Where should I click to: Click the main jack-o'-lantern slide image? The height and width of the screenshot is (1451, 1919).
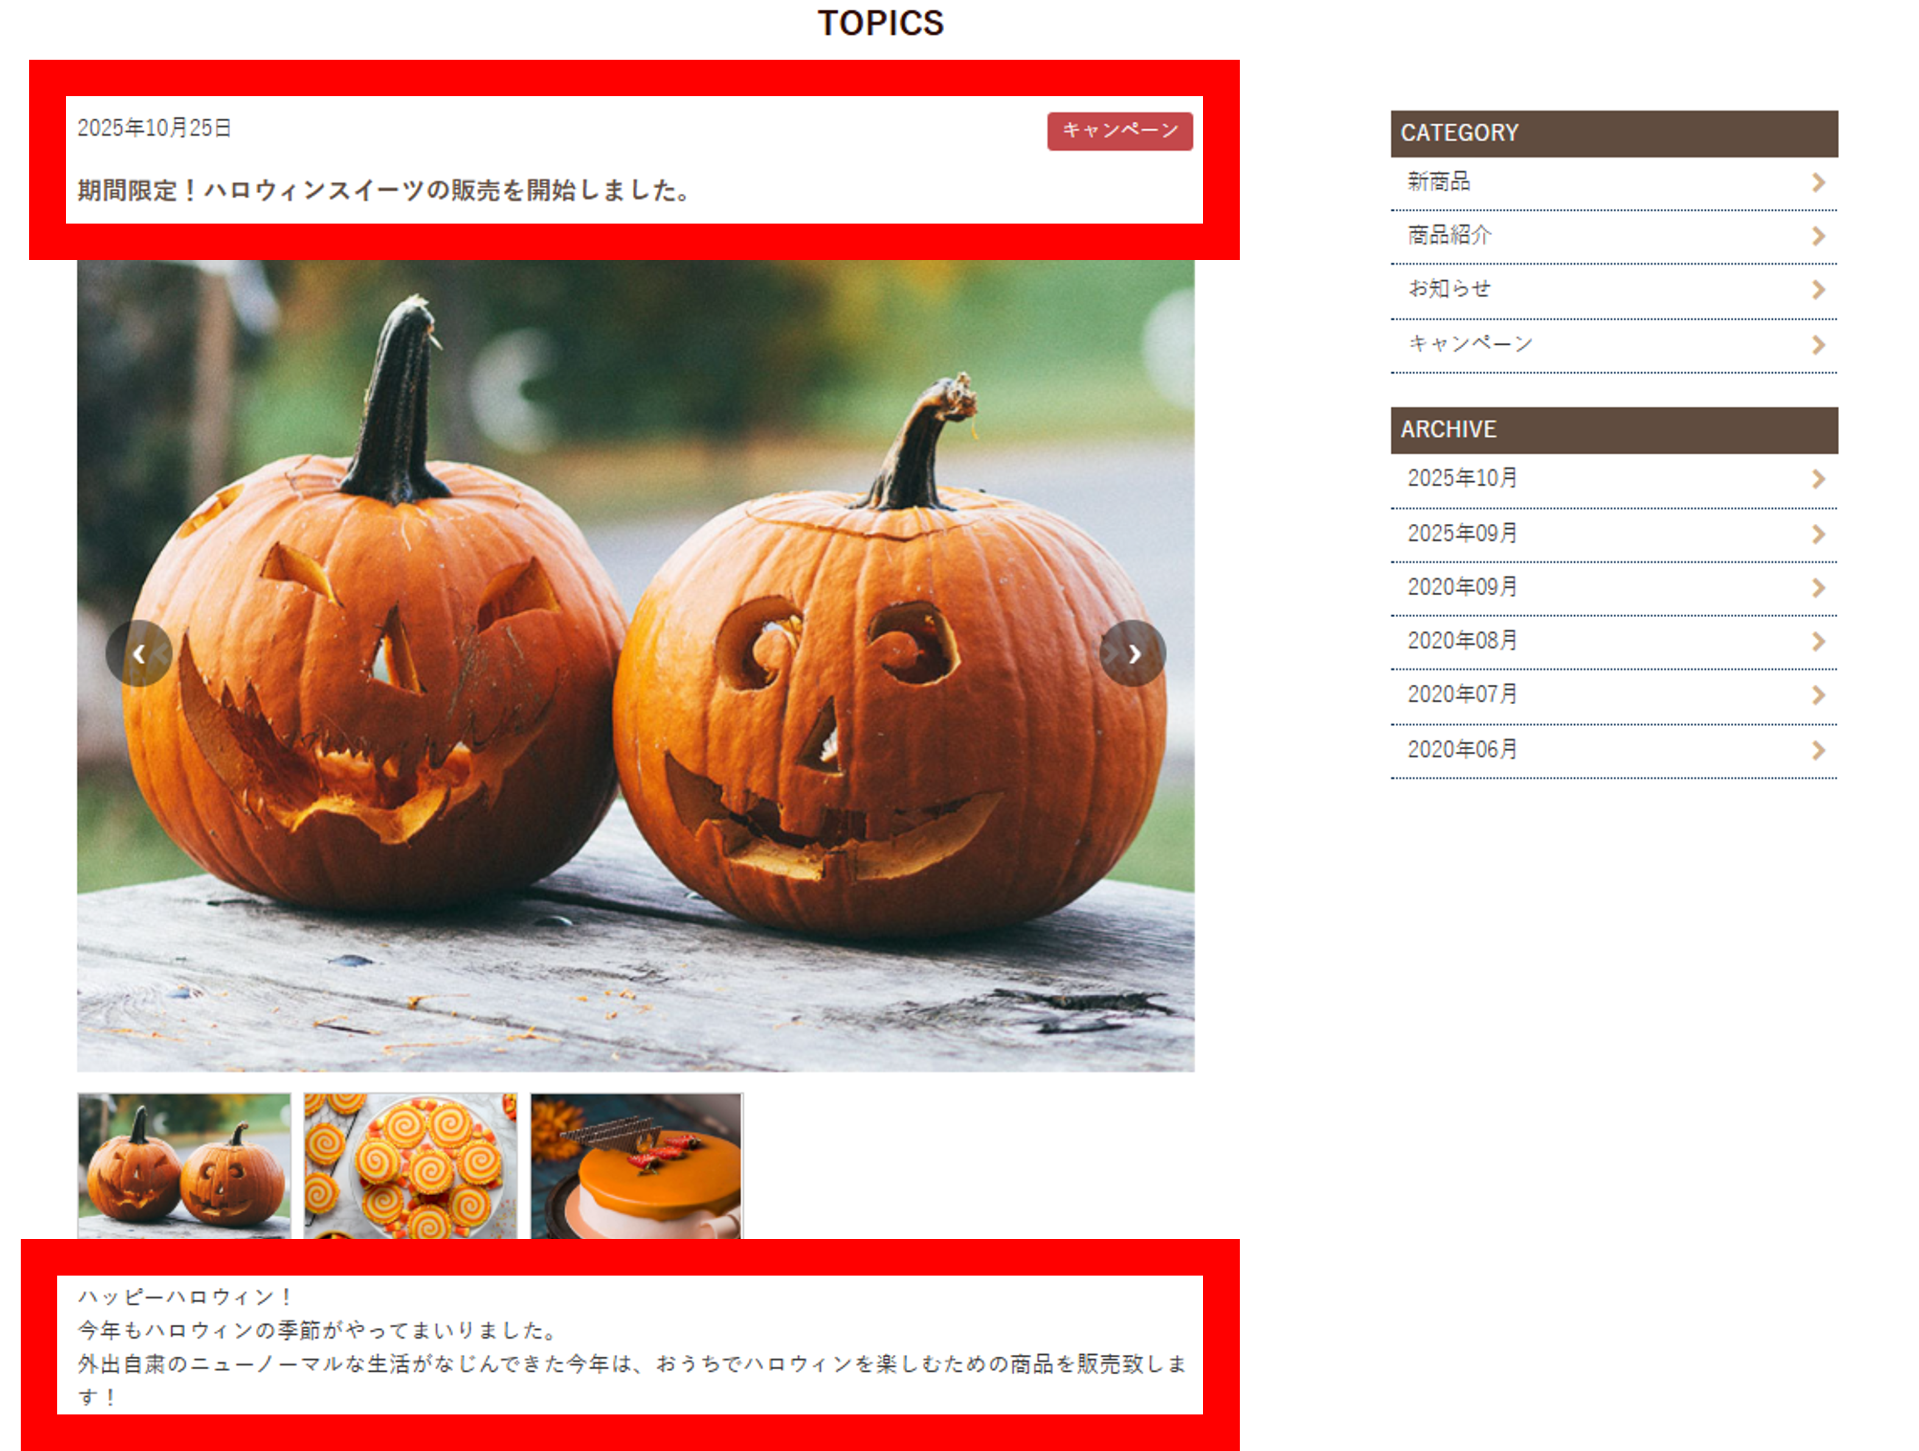[636, 666]
